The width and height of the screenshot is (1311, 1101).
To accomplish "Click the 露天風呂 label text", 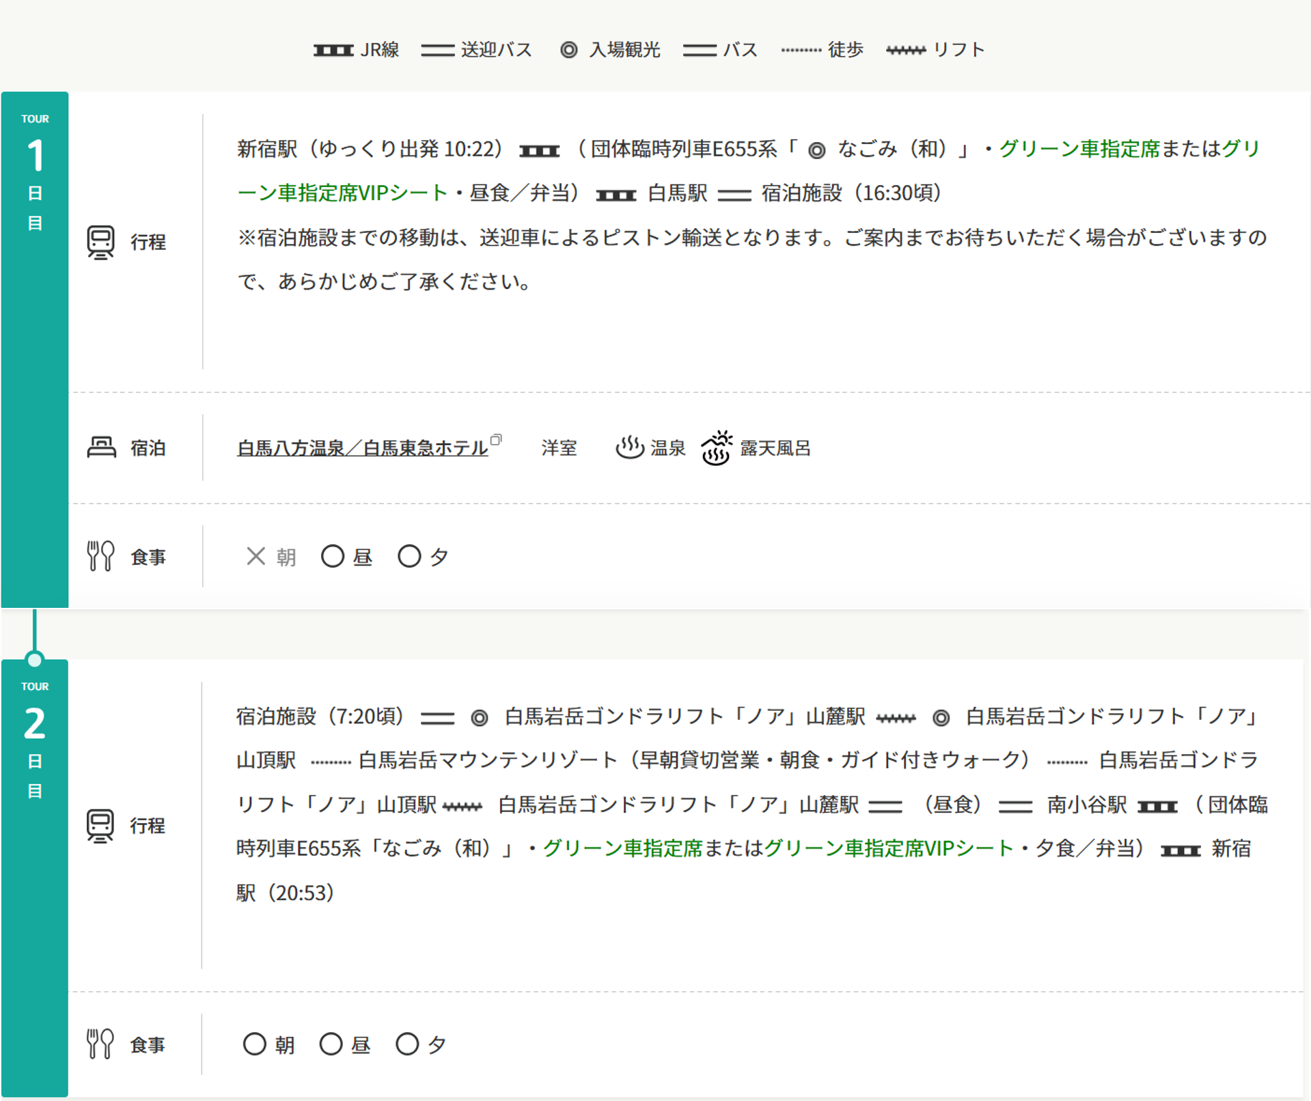I will click(775, 448).
